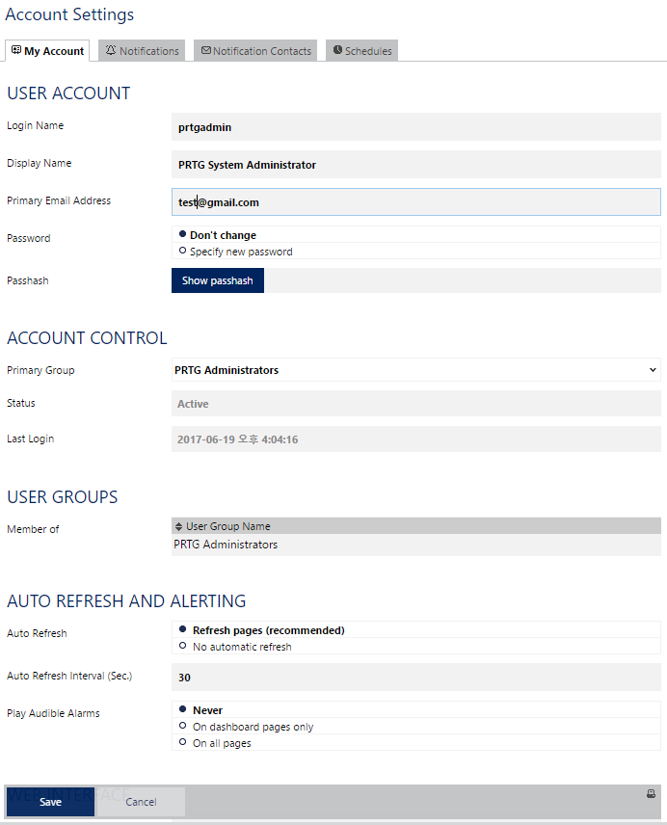Select the Don't change password option
This screenshot has width=667, height=825.
[x=182, y=233]
